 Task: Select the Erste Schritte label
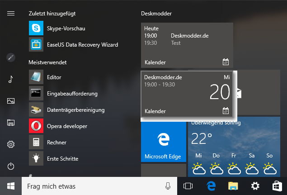[x=63, y=159]
